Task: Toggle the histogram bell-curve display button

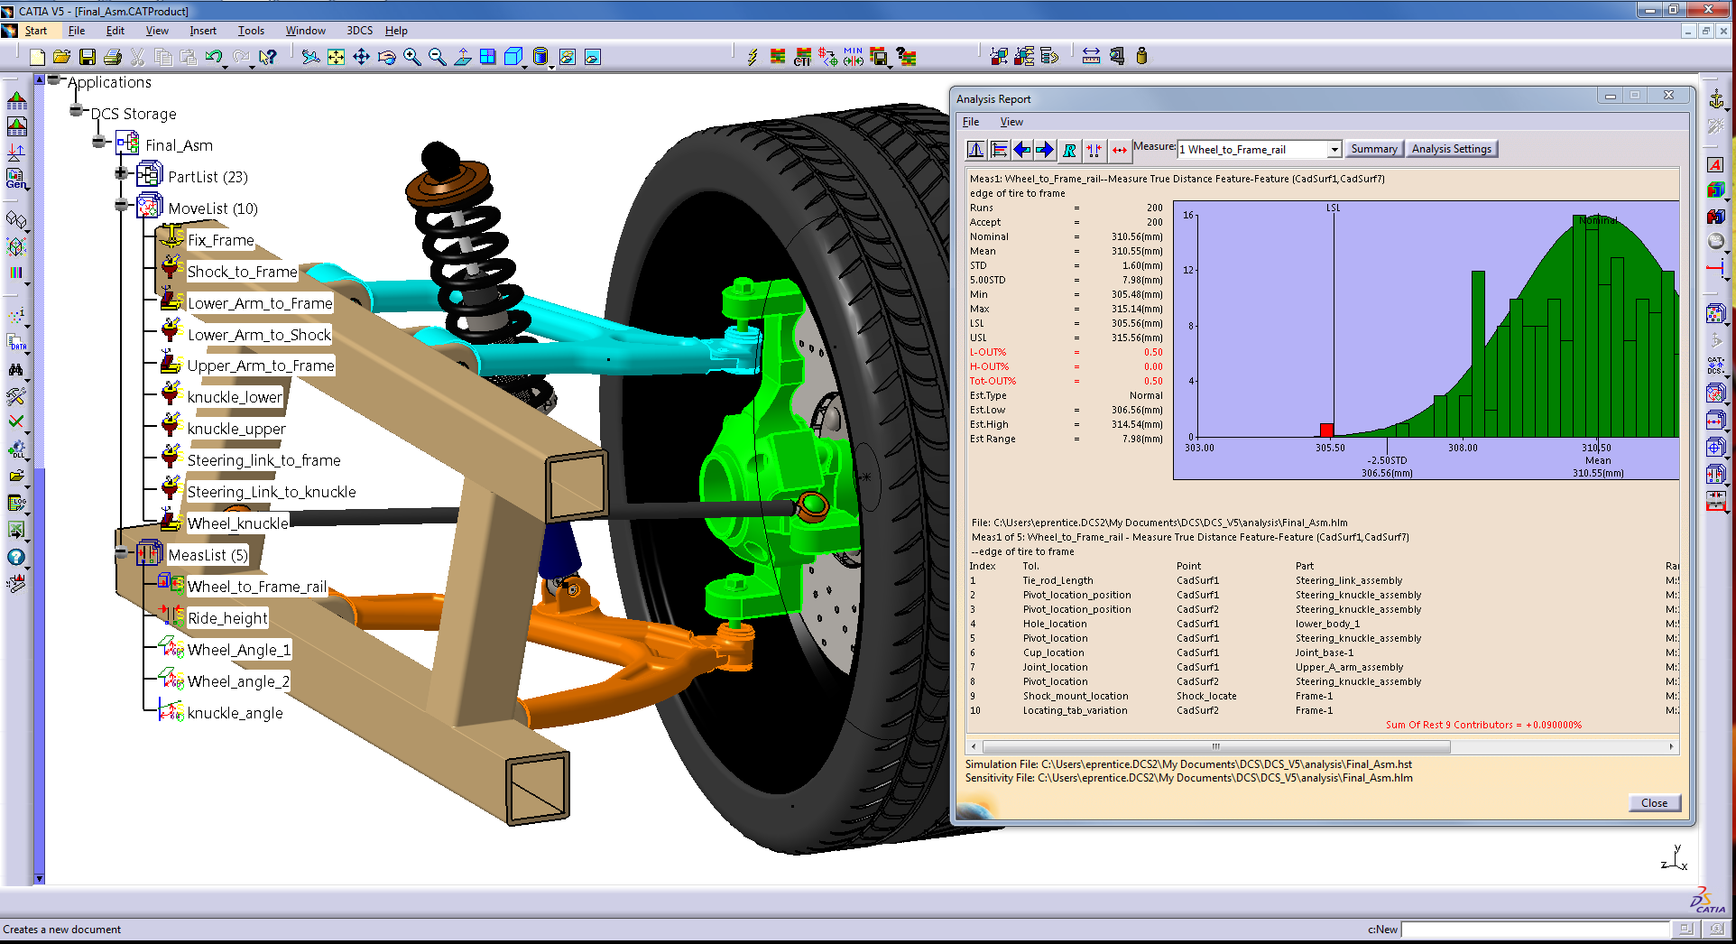Action: (975, 150)
